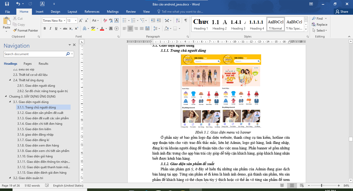The image size is (353, 191).
Task: Click the Format Painter tool
Action: click(x=25, y=30)
